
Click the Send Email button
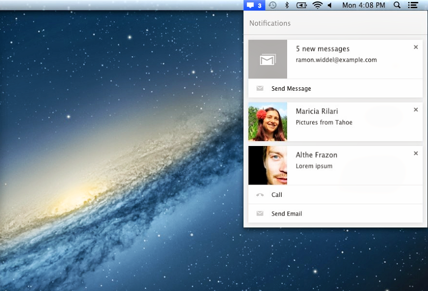[x=335, y=214]
